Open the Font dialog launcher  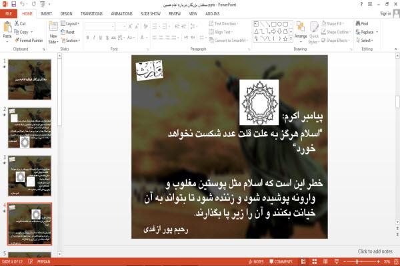[x=147, y=49]
